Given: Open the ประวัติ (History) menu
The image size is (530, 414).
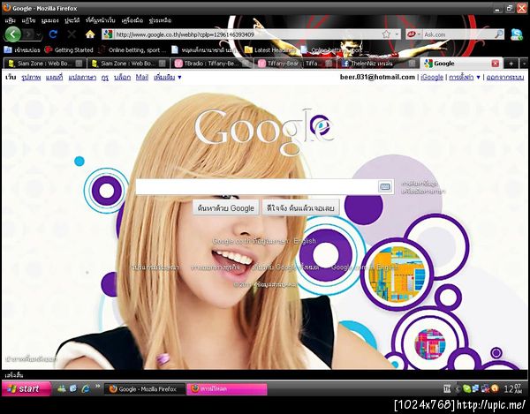Looking at the screenshot, I should pyautogui.click(x=72, y=20).
